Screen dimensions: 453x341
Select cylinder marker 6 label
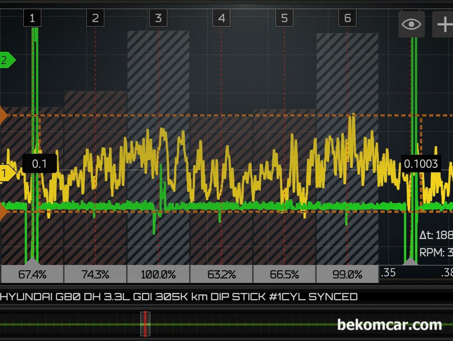pos(347,18)
